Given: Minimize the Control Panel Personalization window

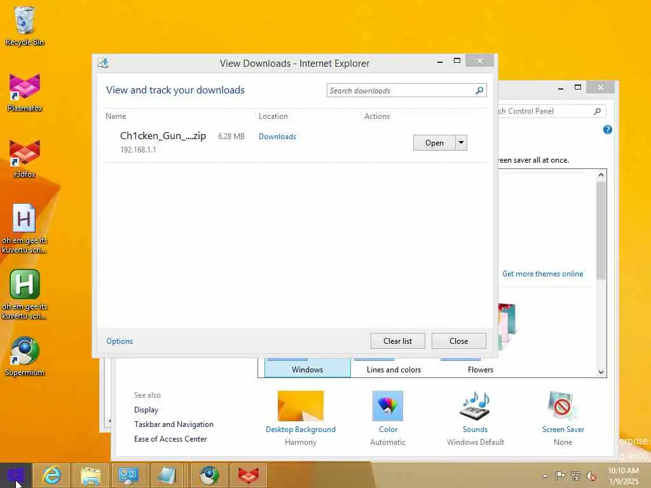Looking at the screenshot, I should (561, 88).
